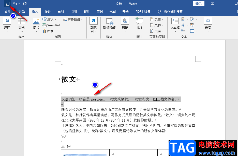238x156 pixels.
Task: Click the 链接 link icon
Action: pos(125,21)
